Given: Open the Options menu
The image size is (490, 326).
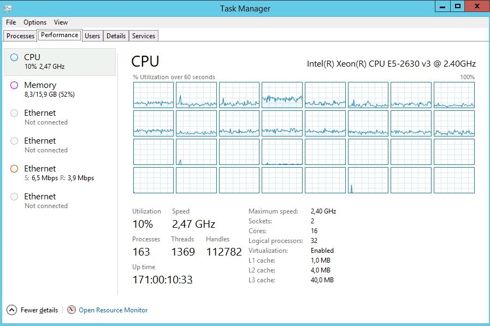Looking at the screenshot, I should (34, 22).
